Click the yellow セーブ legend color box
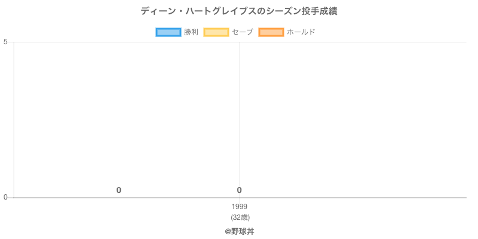The height and width of the screenshot is (239, 478). point(216,32)
